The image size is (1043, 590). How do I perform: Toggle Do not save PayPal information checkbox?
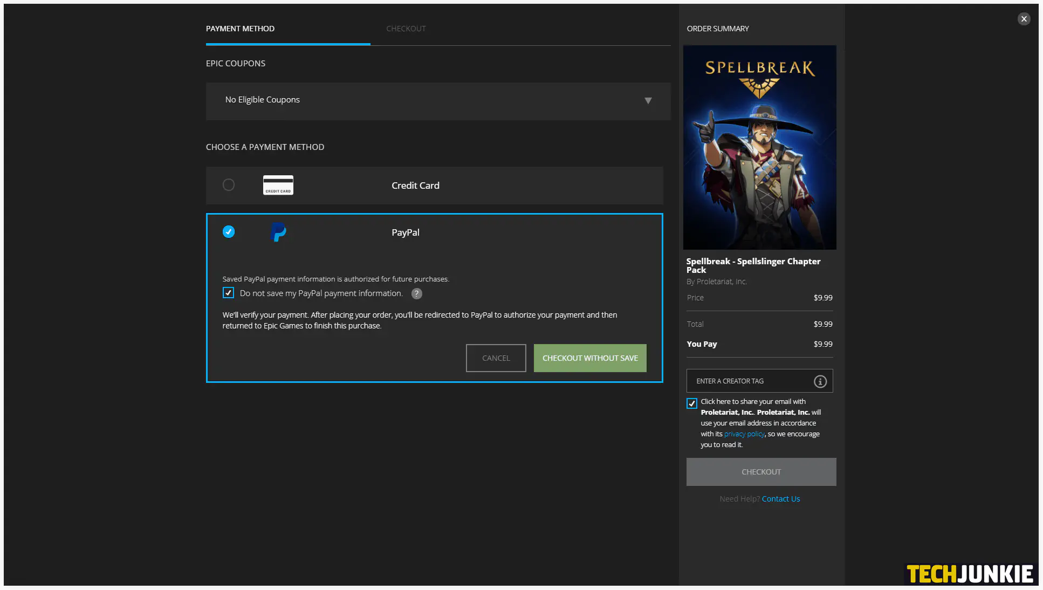[x=229, y=293]
